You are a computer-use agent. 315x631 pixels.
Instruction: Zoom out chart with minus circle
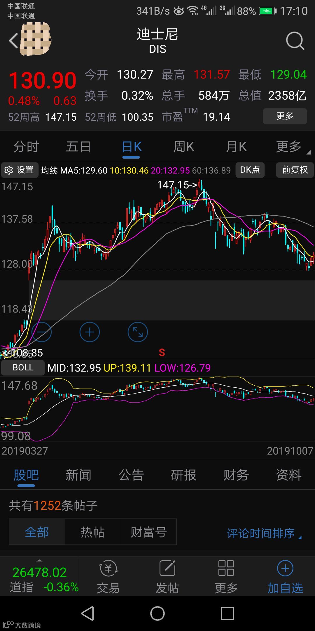click(41, 332)
